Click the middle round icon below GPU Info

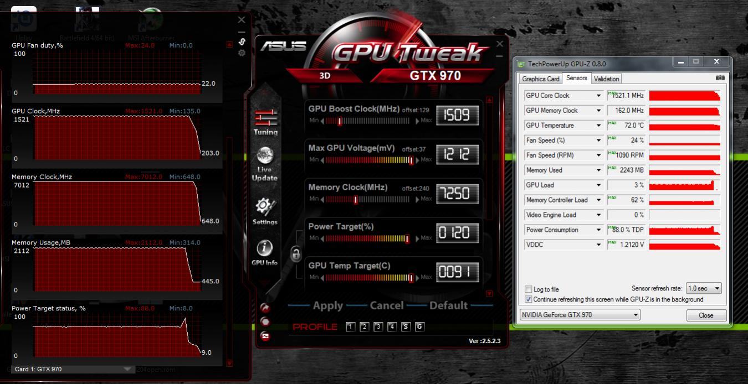[265, 322]
